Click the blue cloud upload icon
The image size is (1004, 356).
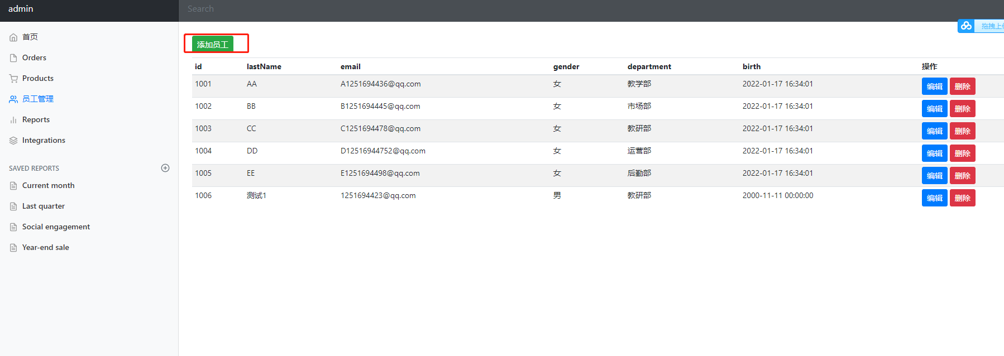966,26
